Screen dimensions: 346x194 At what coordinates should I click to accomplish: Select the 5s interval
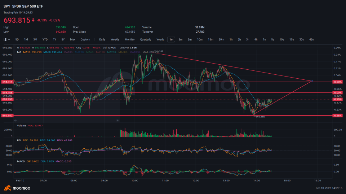273,40
